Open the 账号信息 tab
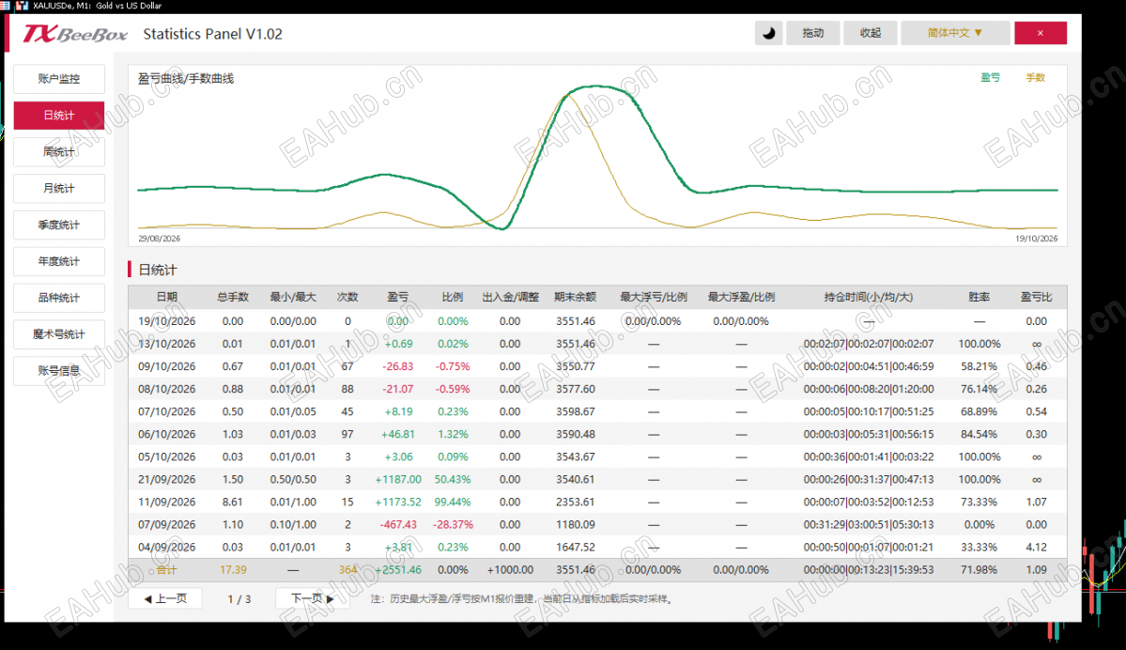The width and height of the screenshot is (1126, 650). pos(59,371)
